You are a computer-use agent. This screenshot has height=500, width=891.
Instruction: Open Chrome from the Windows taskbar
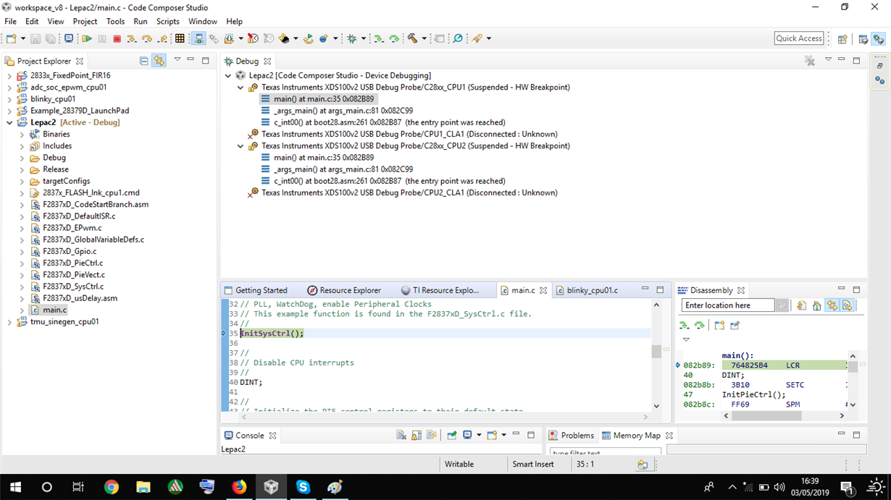coord(111,487)
